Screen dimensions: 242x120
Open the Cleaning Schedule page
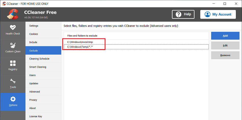[39, 59]
